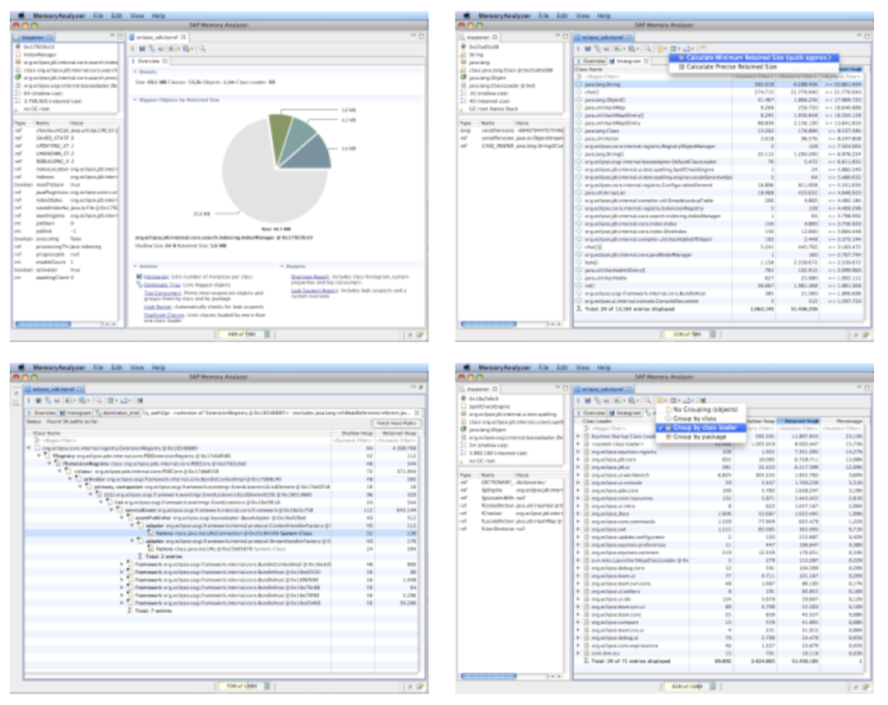Viewport: 888px width, 705px height.
Task: Open View menu in the path2gc window
Action: click(137, 368)
